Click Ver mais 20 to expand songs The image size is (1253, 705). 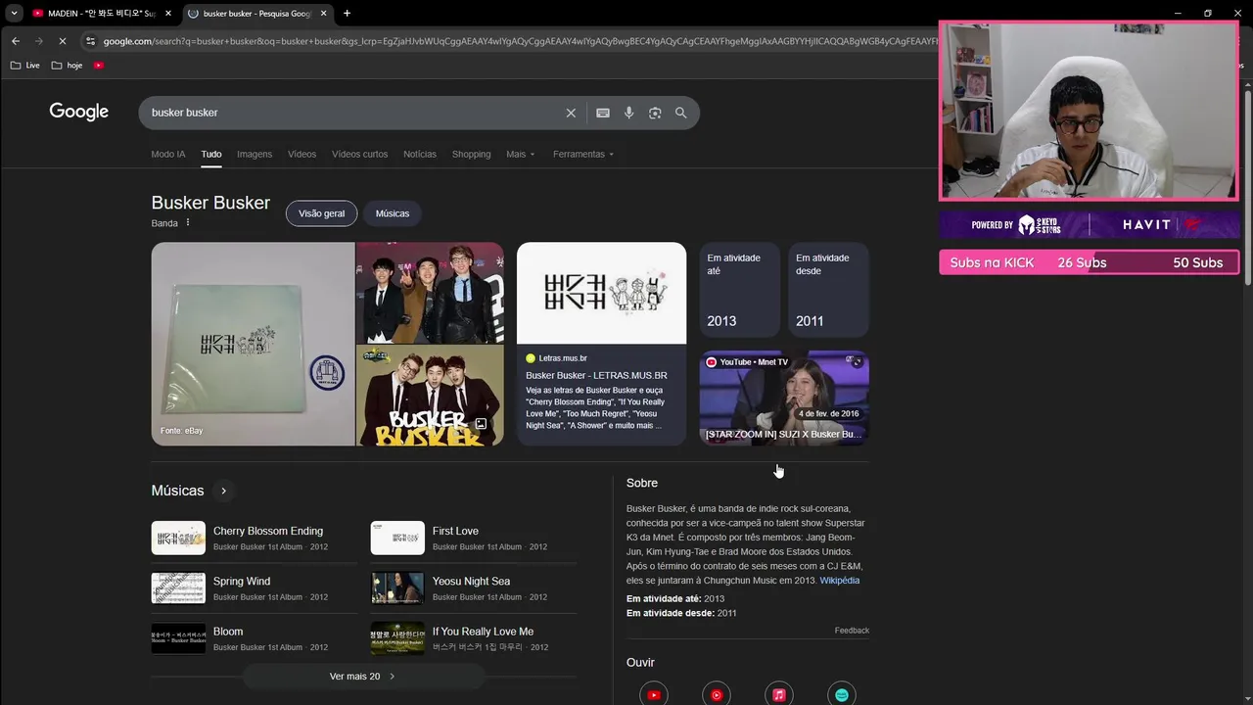(x=363, y=676)
